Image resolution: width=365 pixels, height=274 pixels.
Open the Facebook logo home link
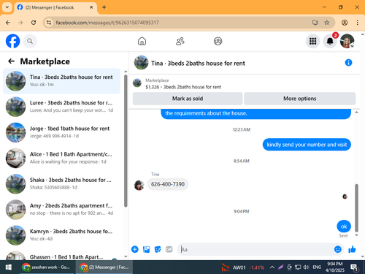[12, 41]
